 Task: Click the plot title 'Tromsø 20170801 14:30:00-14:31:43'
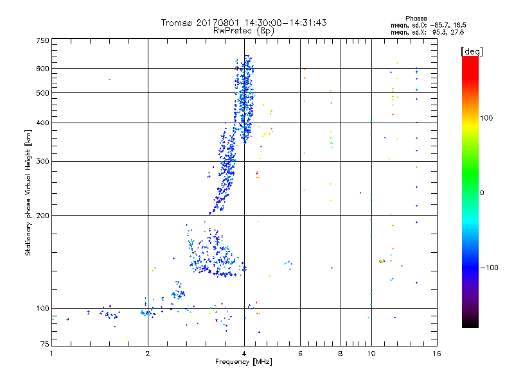coord(244,22)
